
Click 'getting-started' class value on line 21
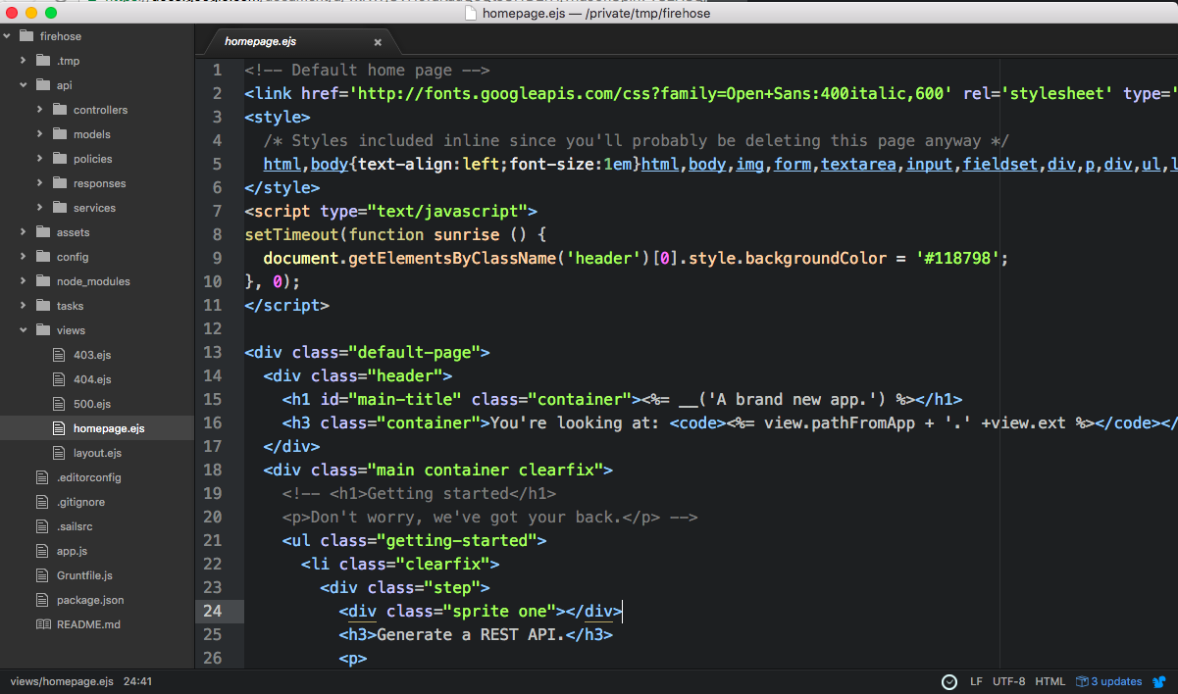458,540
